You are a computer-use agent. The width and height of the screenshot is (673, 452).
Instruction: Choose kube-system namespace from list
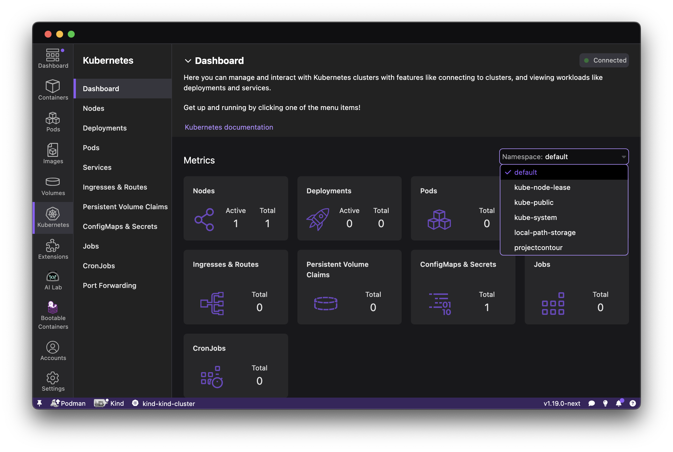pyautogui.click(x=535, y=218)
